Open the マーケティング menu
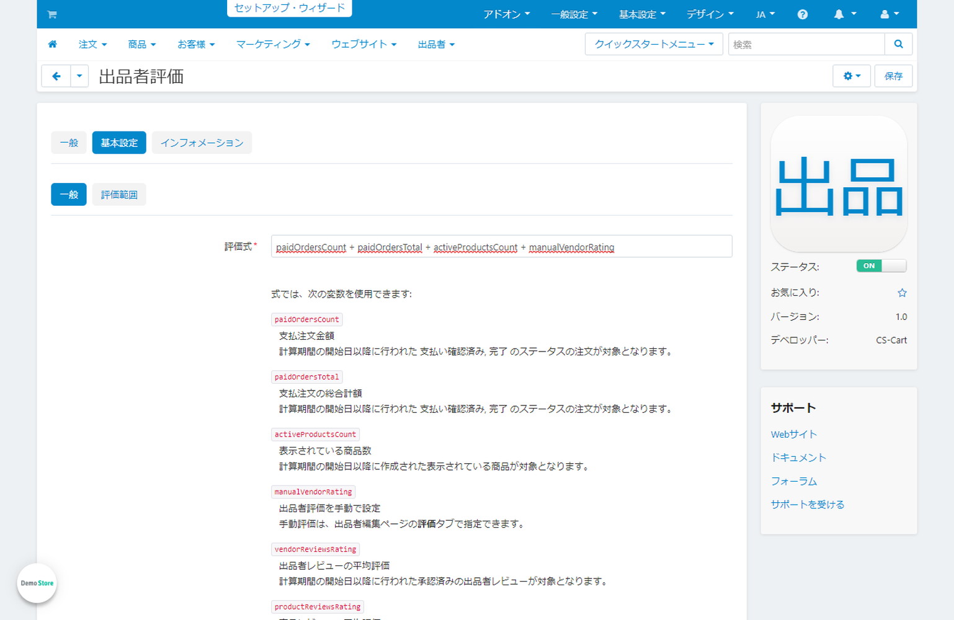The width and height of the screenshot is (954, 620). (x=273, y=44)
